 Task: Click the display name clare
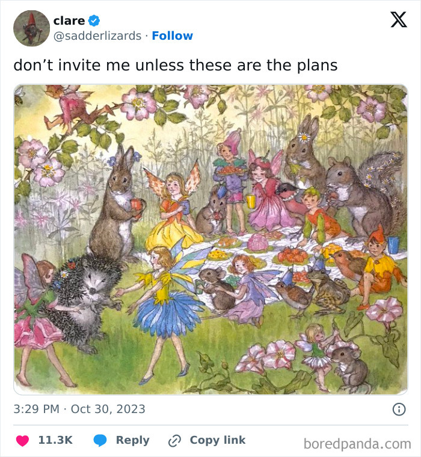[x=69, y=20]
